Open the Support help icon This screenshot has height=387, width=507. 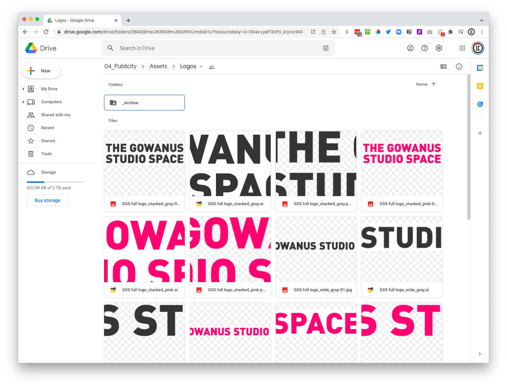(425, 48)
